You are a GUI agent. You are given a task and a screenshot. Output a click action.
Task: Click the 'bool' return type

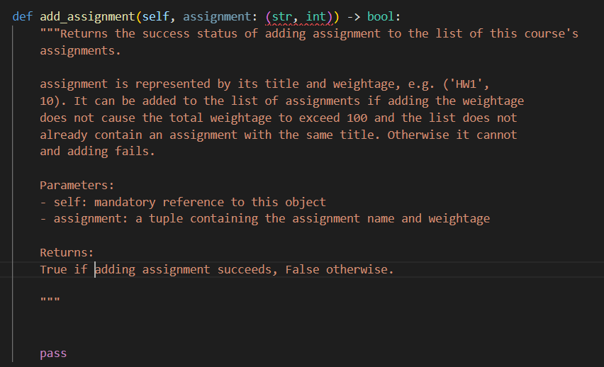pos(381,16)
